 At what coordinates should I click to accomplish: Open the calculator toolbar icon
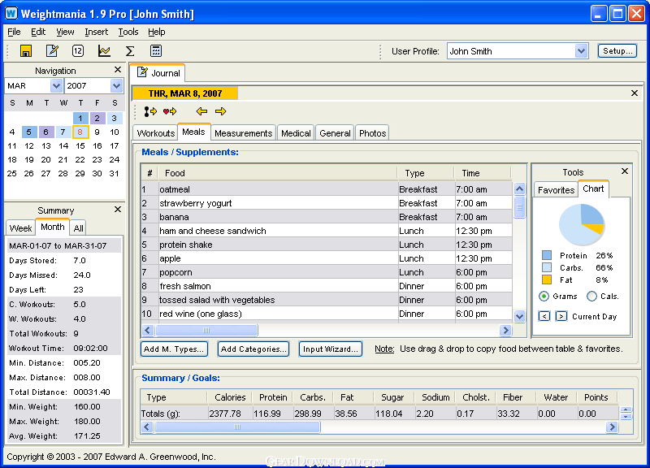coord(155,51)
